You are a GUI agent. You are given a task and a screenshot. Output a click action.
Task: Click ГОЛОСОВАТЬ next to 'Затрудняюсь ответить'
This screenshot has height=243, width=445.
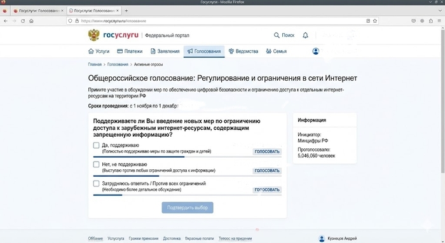(267, 190)
